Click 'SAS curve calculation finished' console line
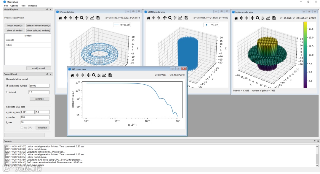Viewport: 320px width, 174px height. (44, 162)
